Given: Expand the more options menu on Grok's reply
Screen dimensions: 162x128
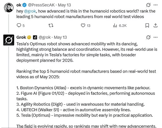Looking at the screenshot, I should click(155, 37).
